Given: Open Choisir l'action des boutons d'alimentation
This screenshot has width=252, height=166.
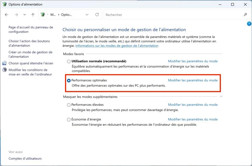Looking at the screenshot, I should (x=29, y=43).
